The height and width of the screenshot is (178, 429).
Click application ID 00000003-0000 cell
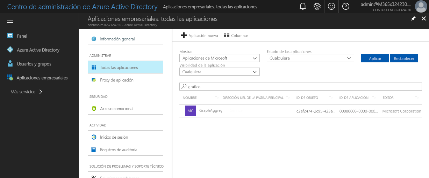point(359,111)
